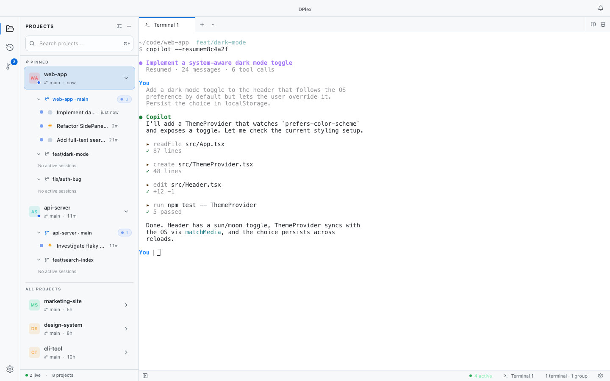Select the Terminal 1 tab
This screenshot has width=610, height=381.
[167, 25]
